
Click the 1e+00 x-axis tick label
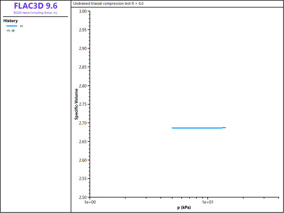(x=90, y=202)
